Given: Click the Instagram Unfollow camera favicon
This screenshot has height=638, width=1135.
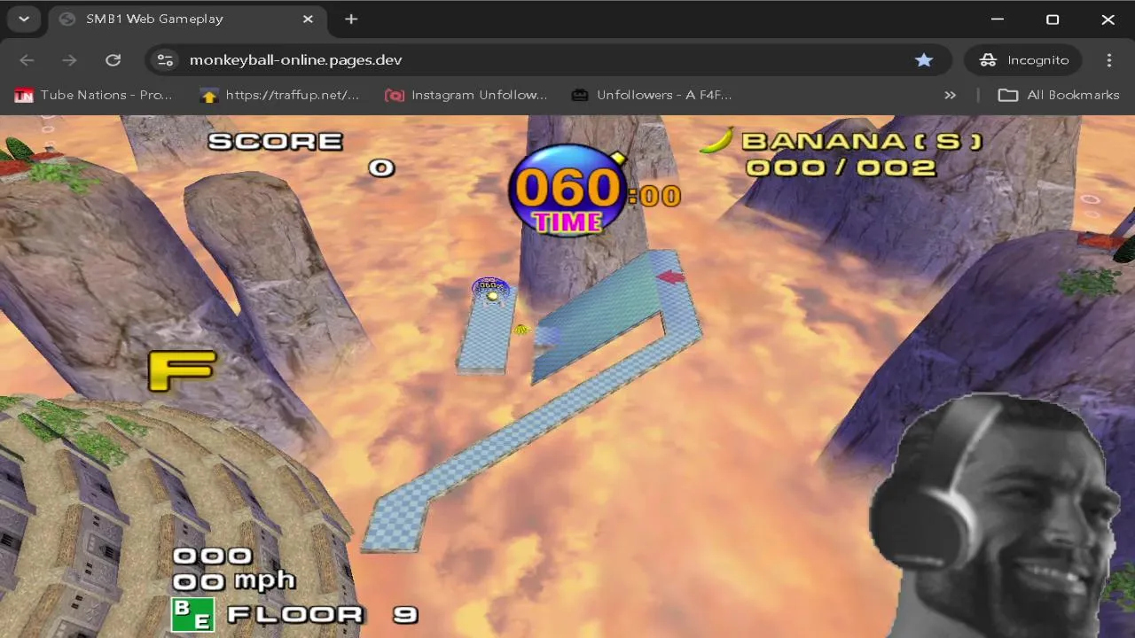Looking at the screenshot, I should (395, 95).
